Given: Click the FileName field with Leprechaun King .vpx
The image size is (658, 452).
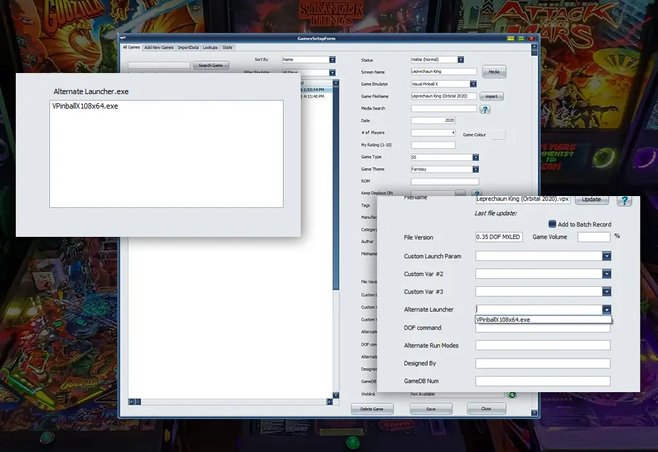Looking at the screenshot, I should [522, 199].
